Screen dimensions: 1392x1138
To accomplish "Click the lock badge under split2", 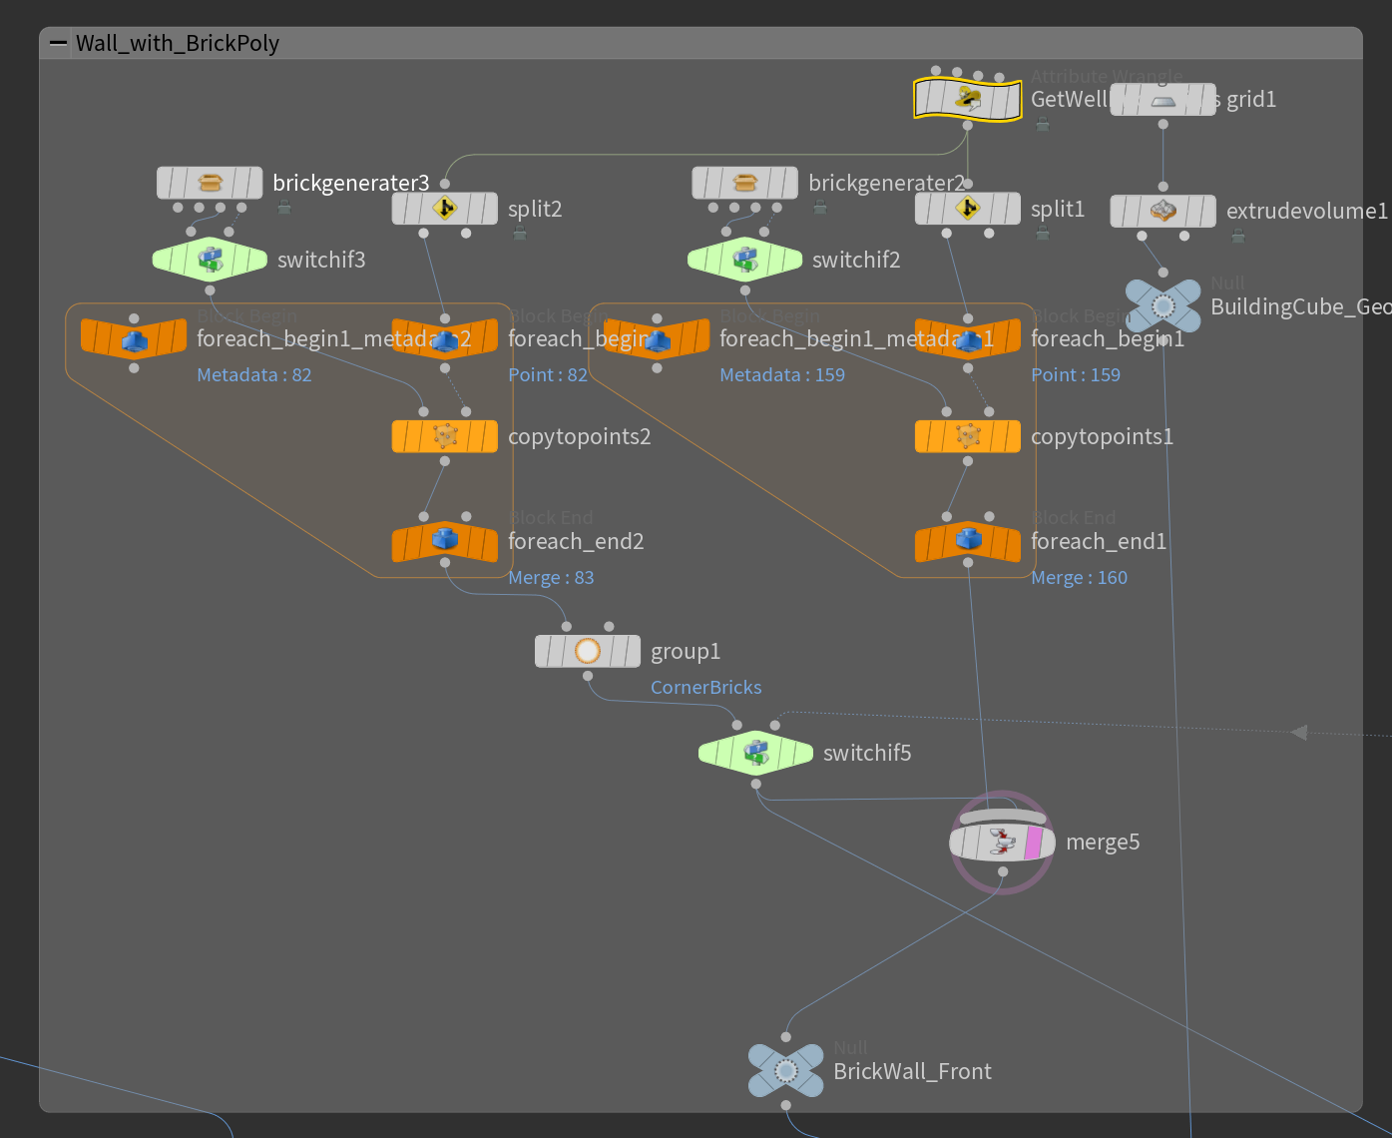I will [x=520, y=233].
